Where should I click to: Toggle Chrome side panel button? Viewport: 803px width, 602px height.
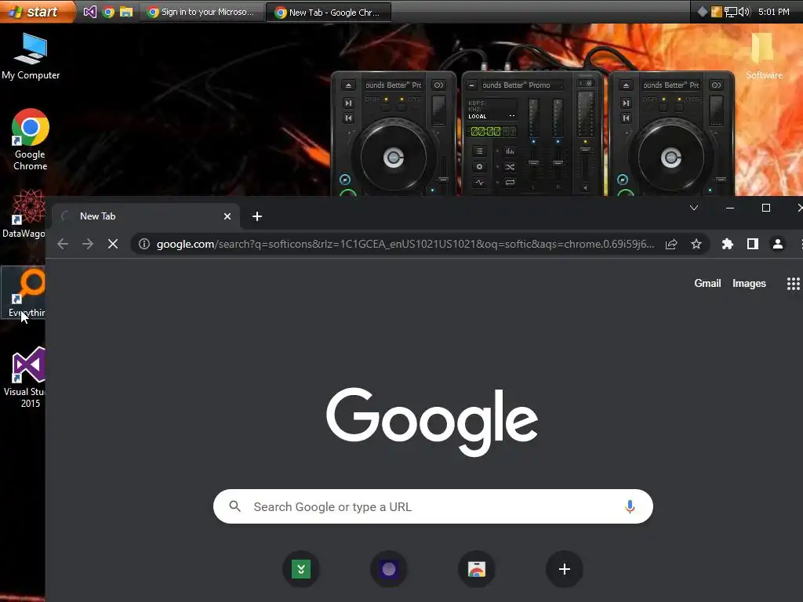[x=752, y=245]
